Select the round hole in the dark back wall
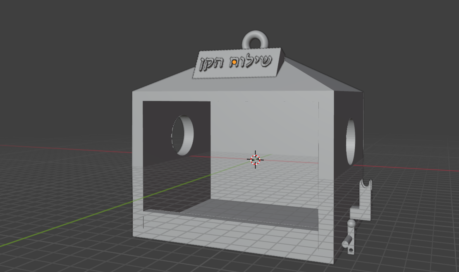The height and width of the screenshot is (272, 459). click(x=183, y=135)
